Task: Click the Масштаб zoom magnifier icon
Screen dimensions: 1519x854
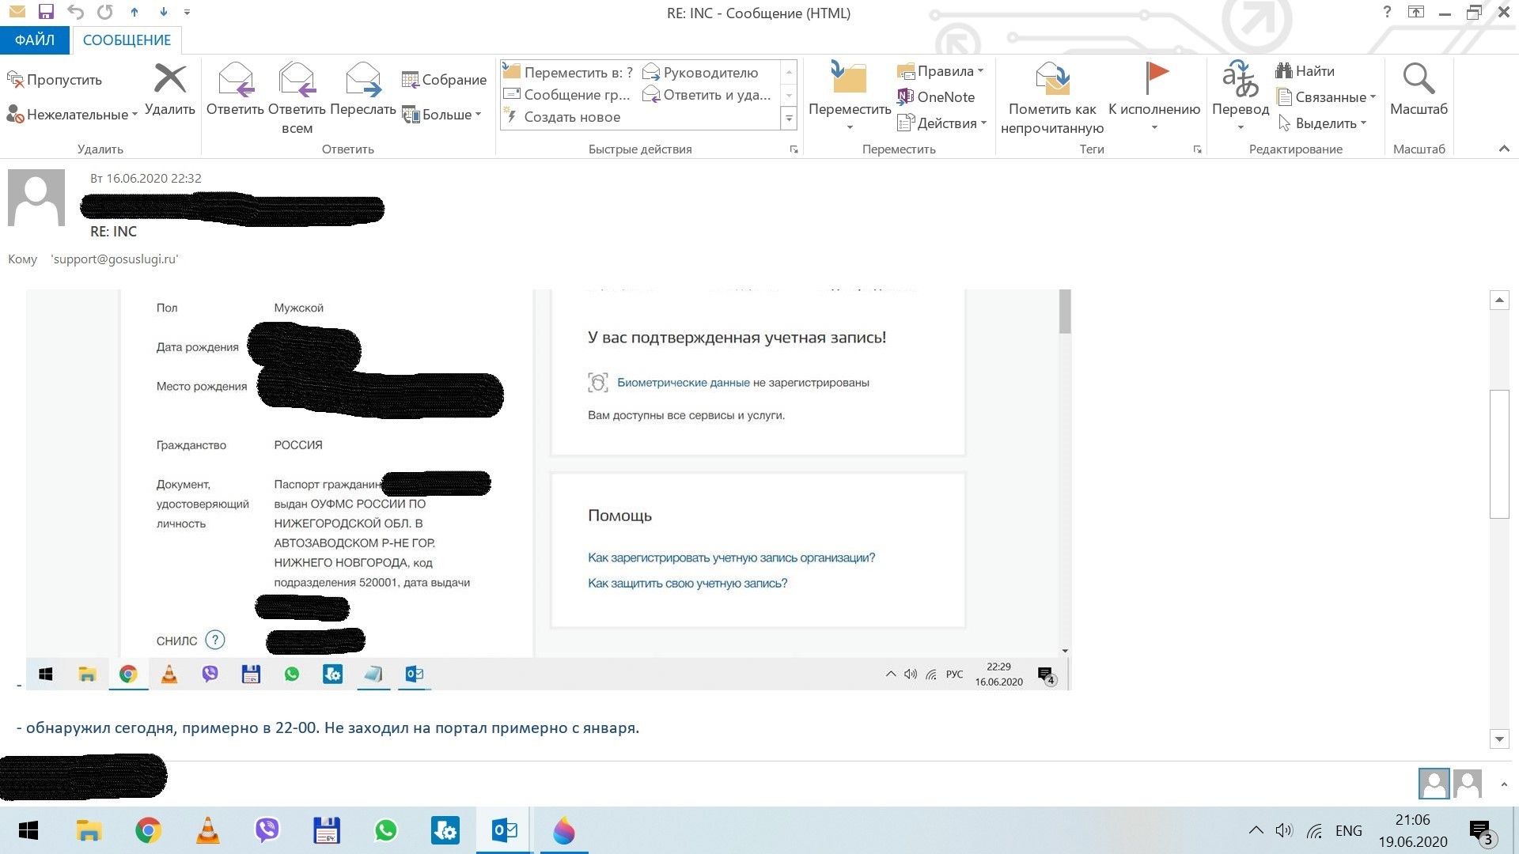Action: click(1419, 79)
